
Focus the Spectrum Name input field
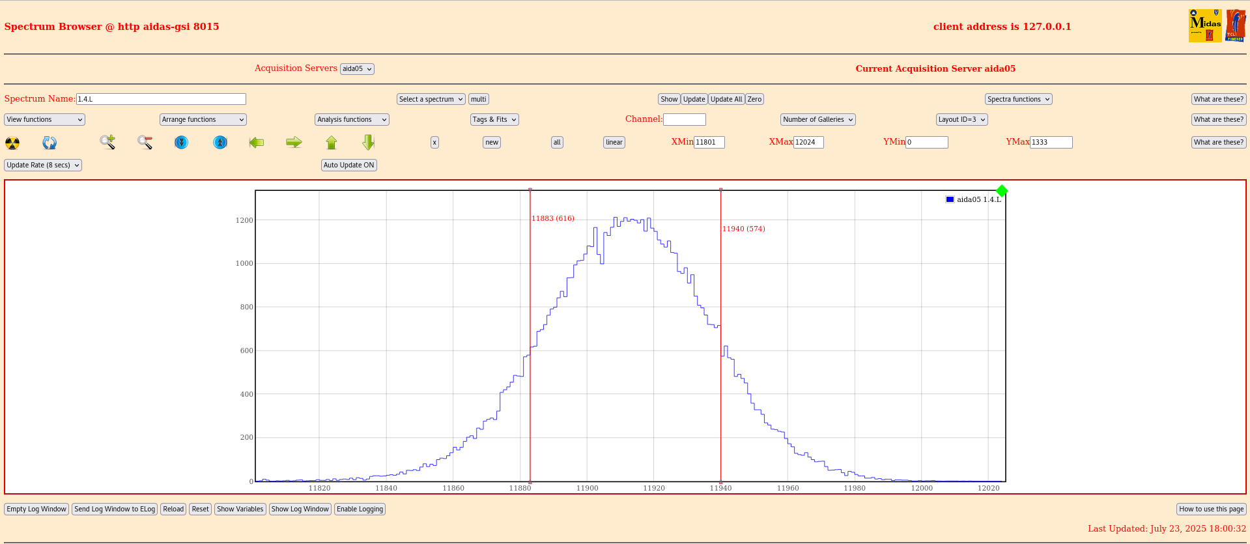point(161,99)
